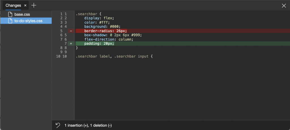Screen dimensions: 290x130
Task: Click '.searchbar label, .searchbar input {' line
Action: (114, 56)
